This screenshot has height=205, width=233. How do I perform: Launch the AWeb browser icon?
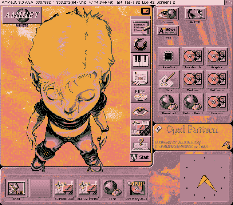point(167,31)
